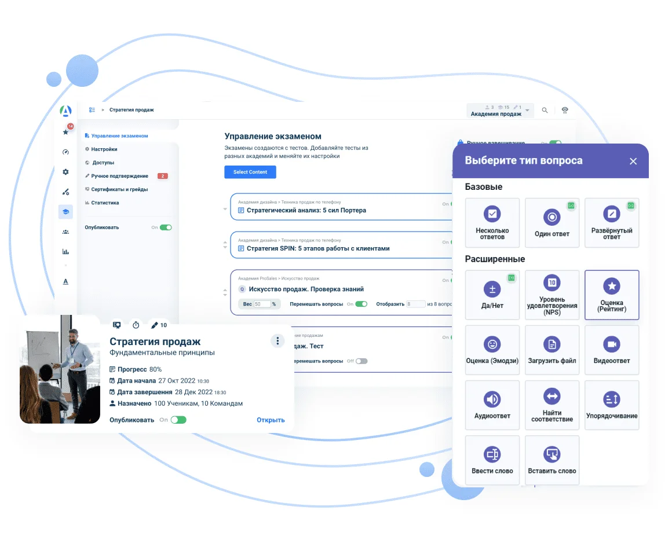Click the Открыть link on course card

pyautogui.click(x=271, y=420)
